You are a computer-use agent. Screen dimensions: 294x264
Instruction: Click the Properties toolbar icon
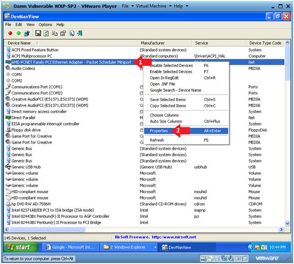point(63,33)
